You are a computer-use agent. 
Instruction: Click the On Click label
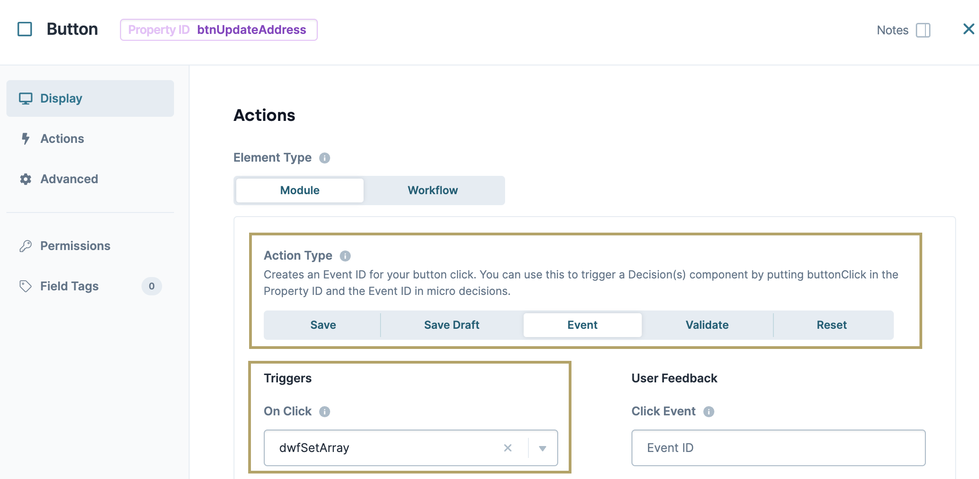click(288, 411)
